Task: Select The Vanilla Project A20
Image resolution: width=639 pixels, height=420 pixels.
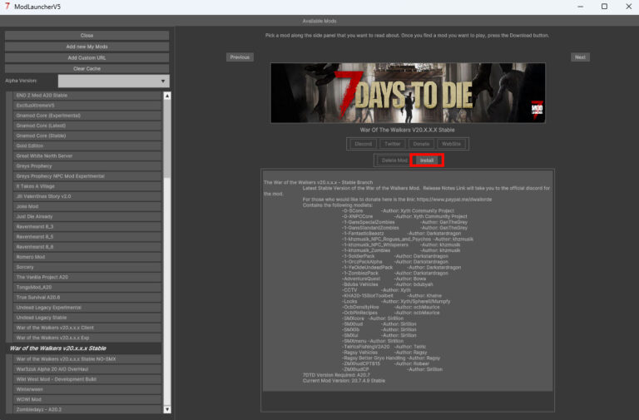Action: click(87, 277)
